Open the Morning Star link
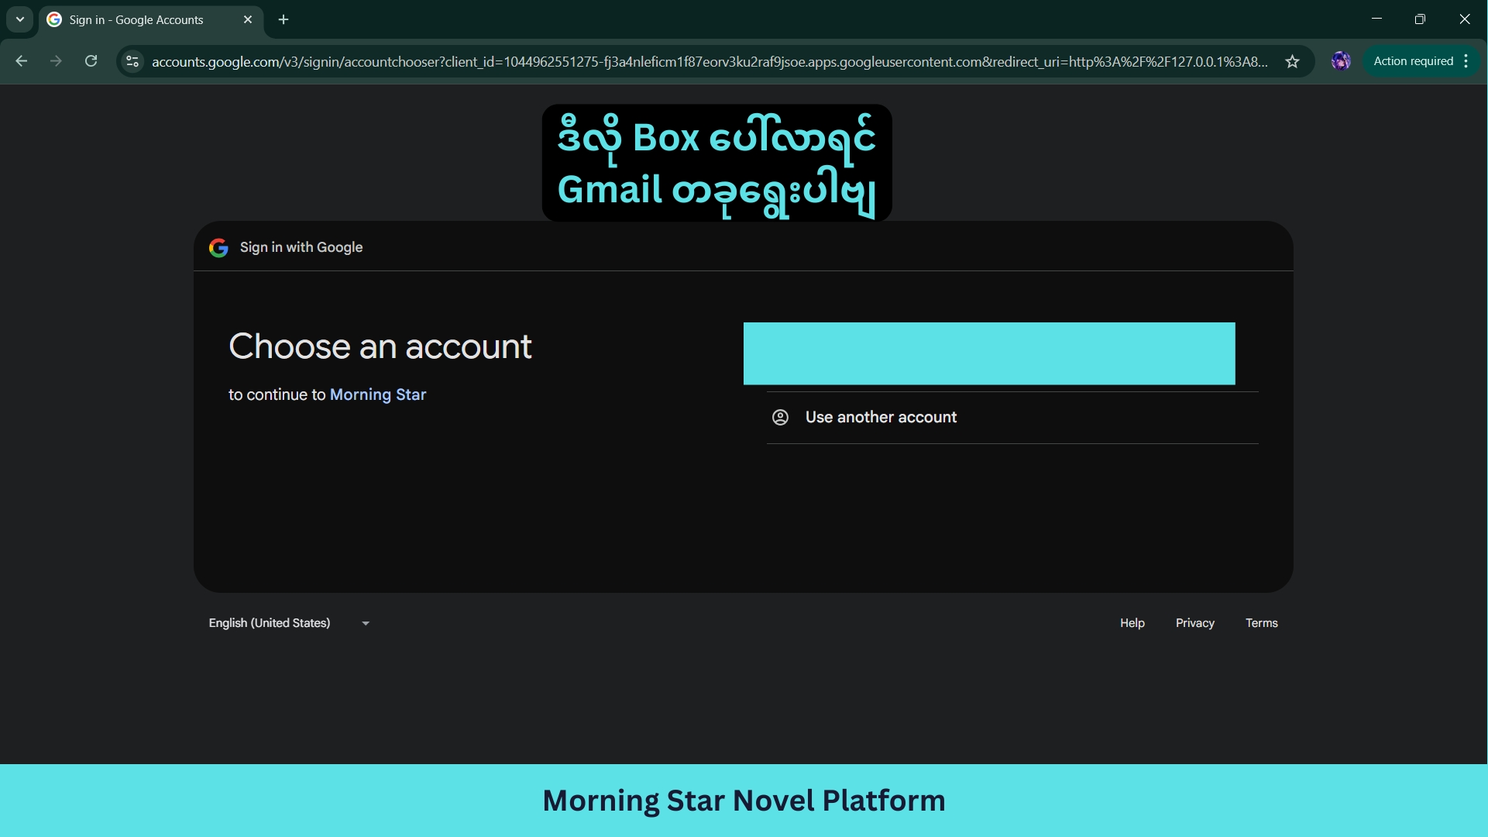 378,394
